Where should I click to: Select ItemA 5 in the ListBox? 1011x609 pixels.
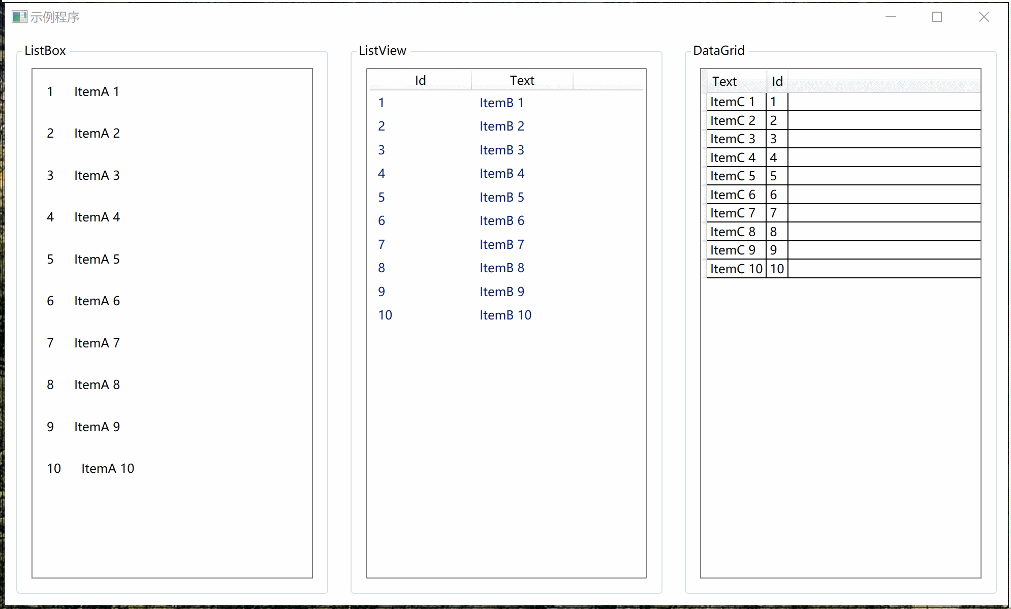click(97, 260)
